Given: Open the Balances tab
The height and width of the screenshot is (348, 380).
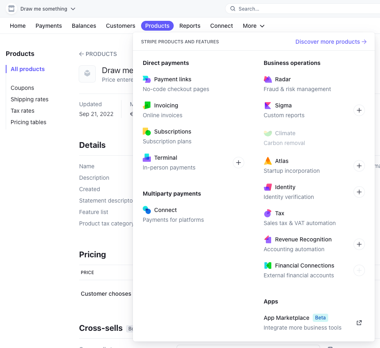Looking at the screenshot, I should coord(84,26).
